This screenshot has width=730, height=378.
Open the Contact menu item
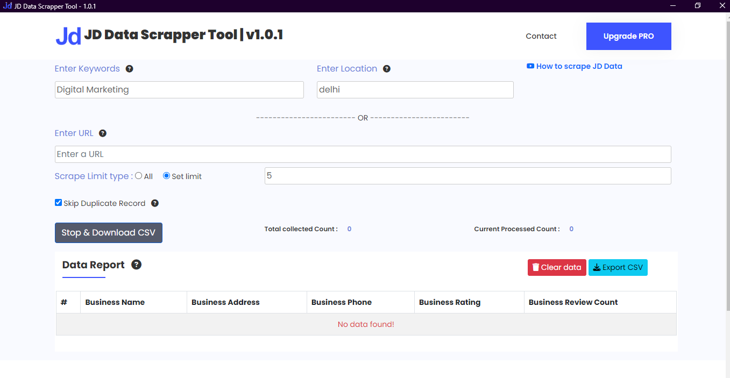point(541,36)
